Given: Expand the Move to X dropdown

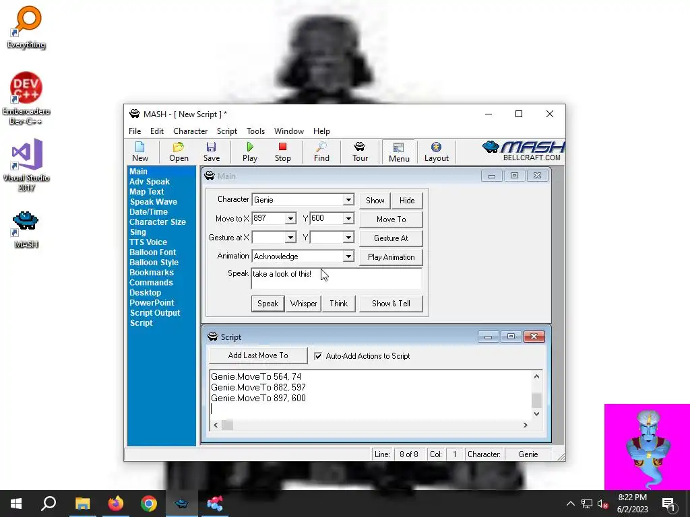Looking at the screenshot, I should click(290, 219).
